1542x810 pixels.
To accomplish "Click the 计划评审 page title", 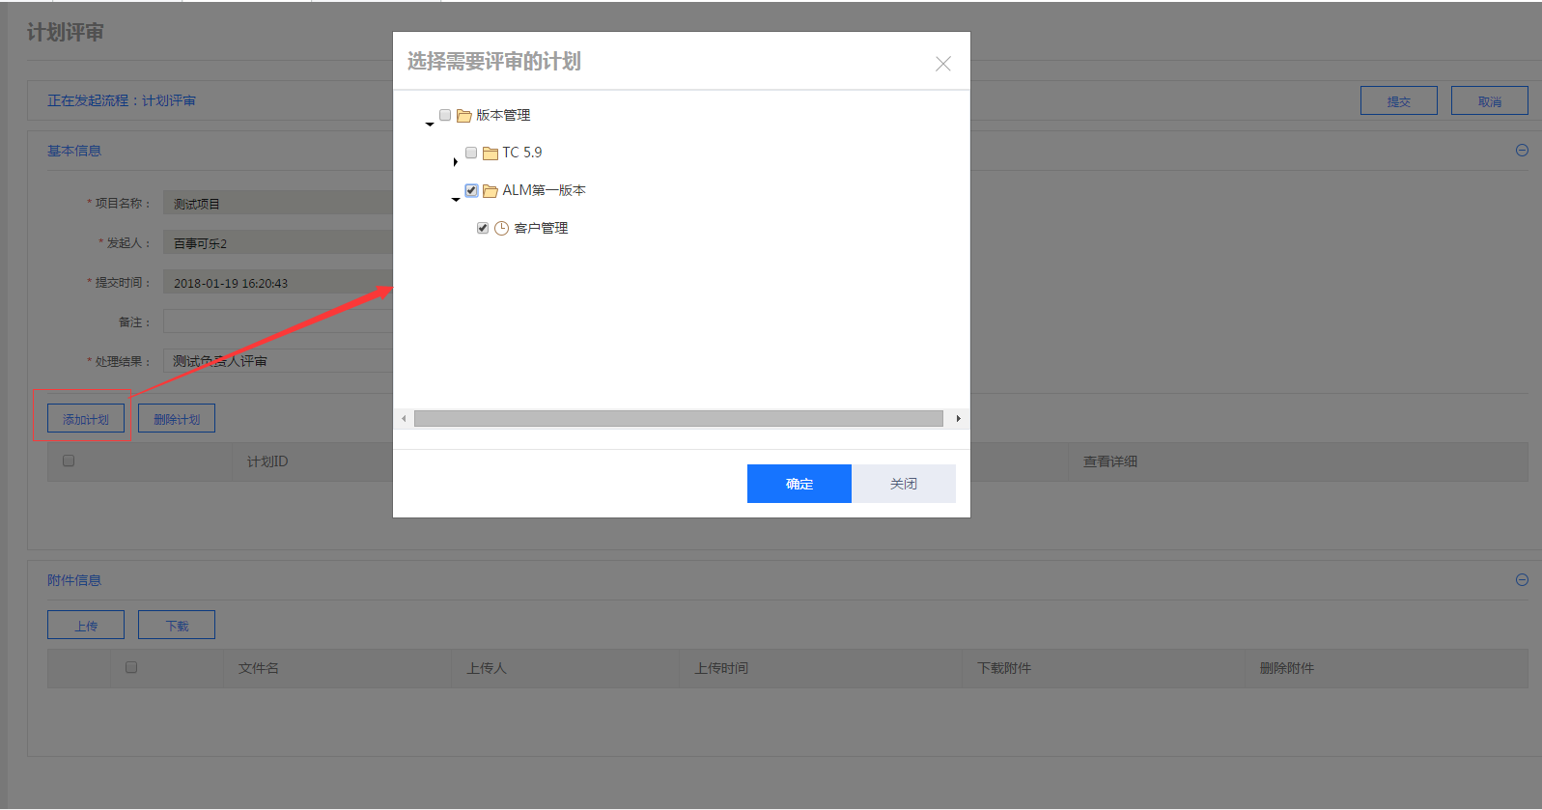I will [x=66, y=33].
